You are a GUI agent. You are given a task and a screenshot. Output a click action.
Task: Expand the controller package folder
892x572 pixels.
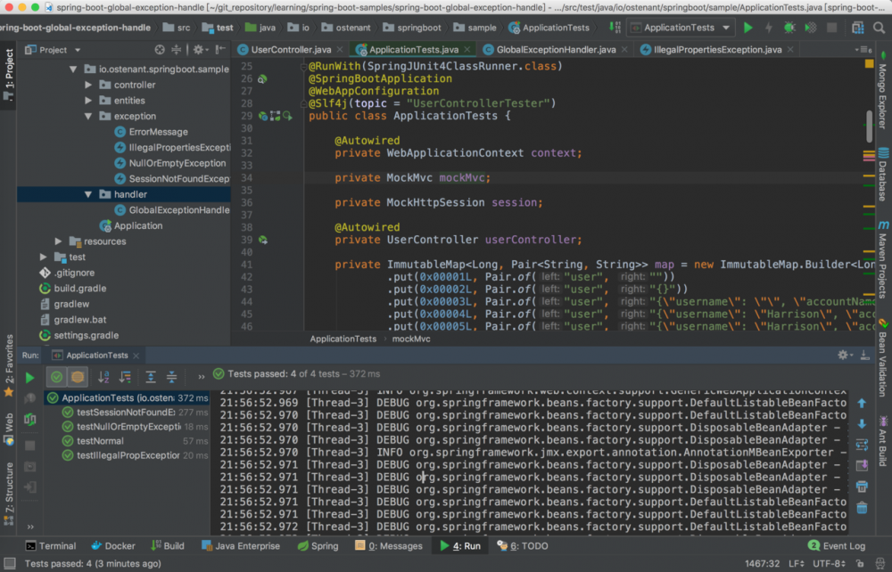pos(89,85)
